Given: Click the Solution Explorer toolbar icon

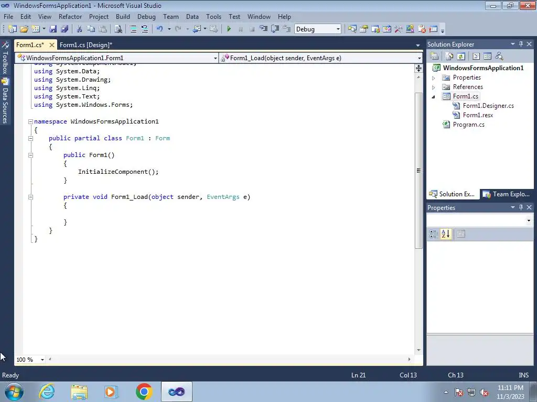Looking at the screenshot, I should pyautogui.click(x=352, y=29).
